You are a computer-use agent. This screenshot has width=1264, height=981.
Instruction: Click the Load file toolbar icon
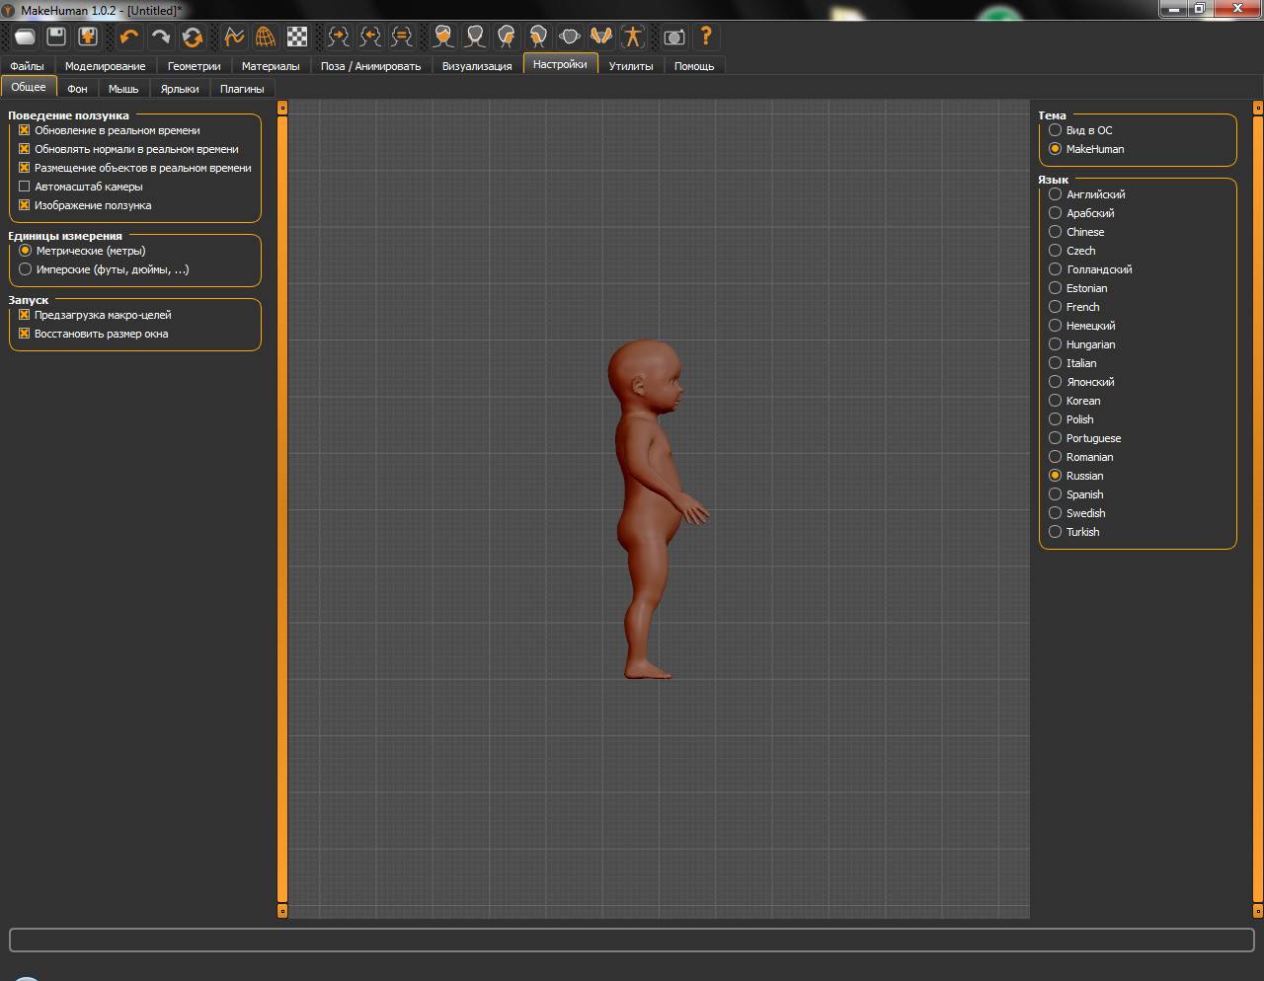coord(25,37)
